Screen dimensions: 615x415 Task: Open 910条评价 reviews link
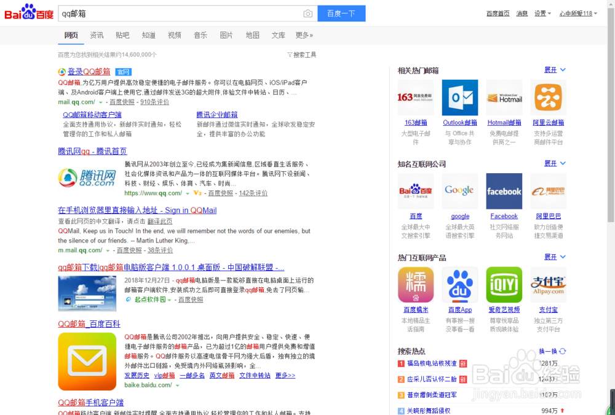coord(154,102)
